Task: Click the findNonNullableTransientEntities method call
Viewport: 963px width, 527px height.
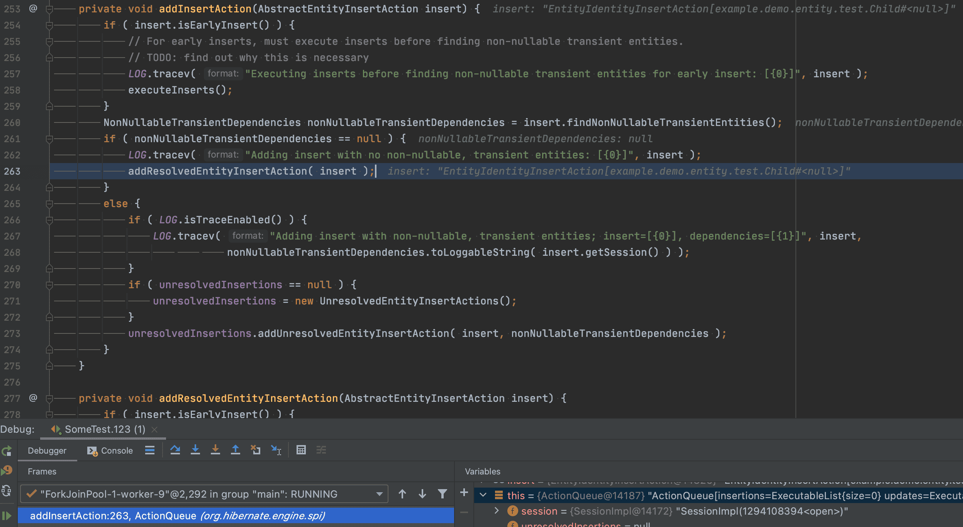Action: 665,122
